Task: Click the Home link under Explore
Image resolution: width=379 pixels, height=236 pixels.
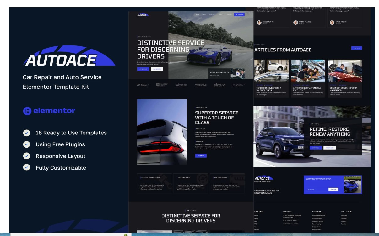Action: [x=256, y=216]
